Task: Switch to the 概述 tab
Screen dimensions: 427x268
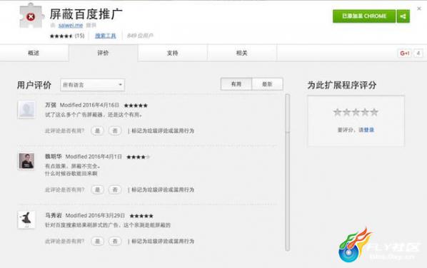Action: [34, 53]
